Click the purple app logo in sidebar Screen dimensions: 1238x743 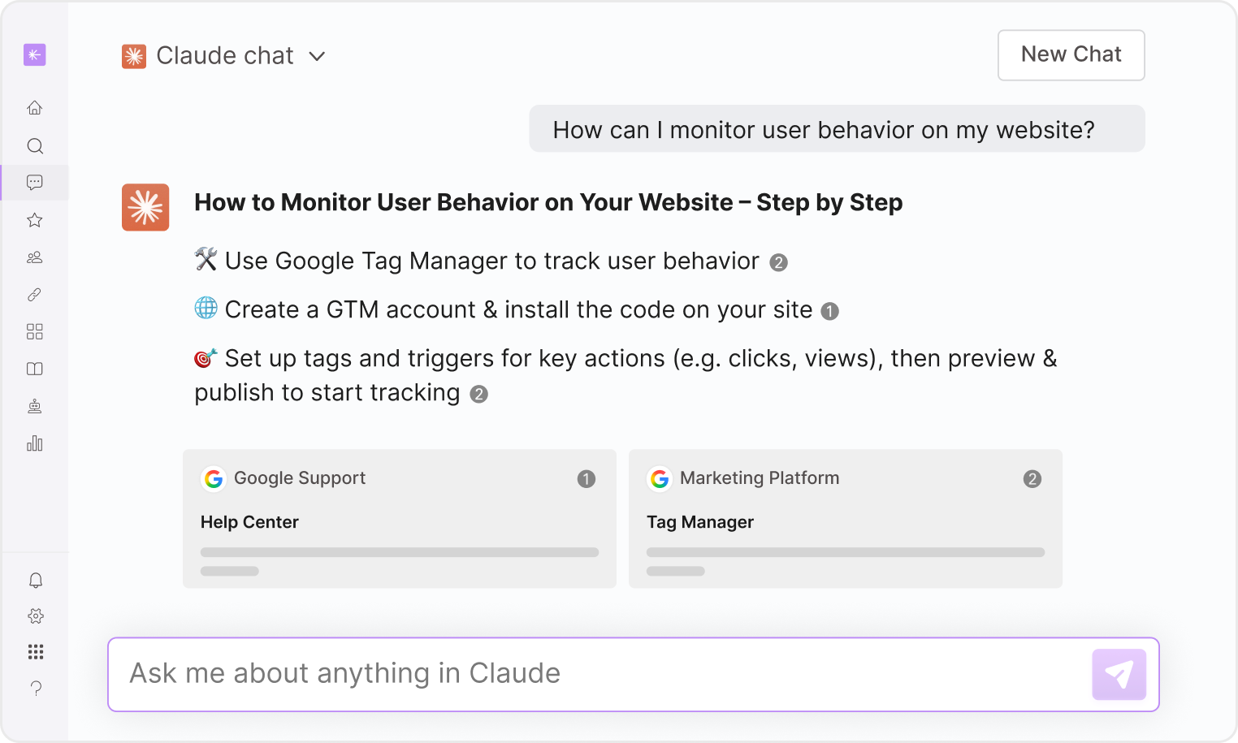[x=34, y=55]
